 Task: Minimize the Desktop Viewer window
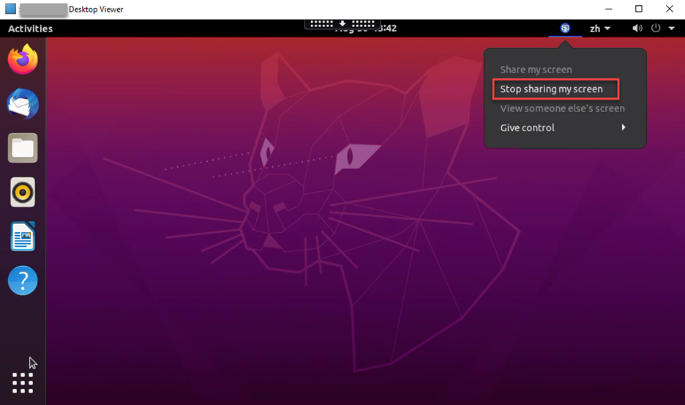tap(609, 9)
